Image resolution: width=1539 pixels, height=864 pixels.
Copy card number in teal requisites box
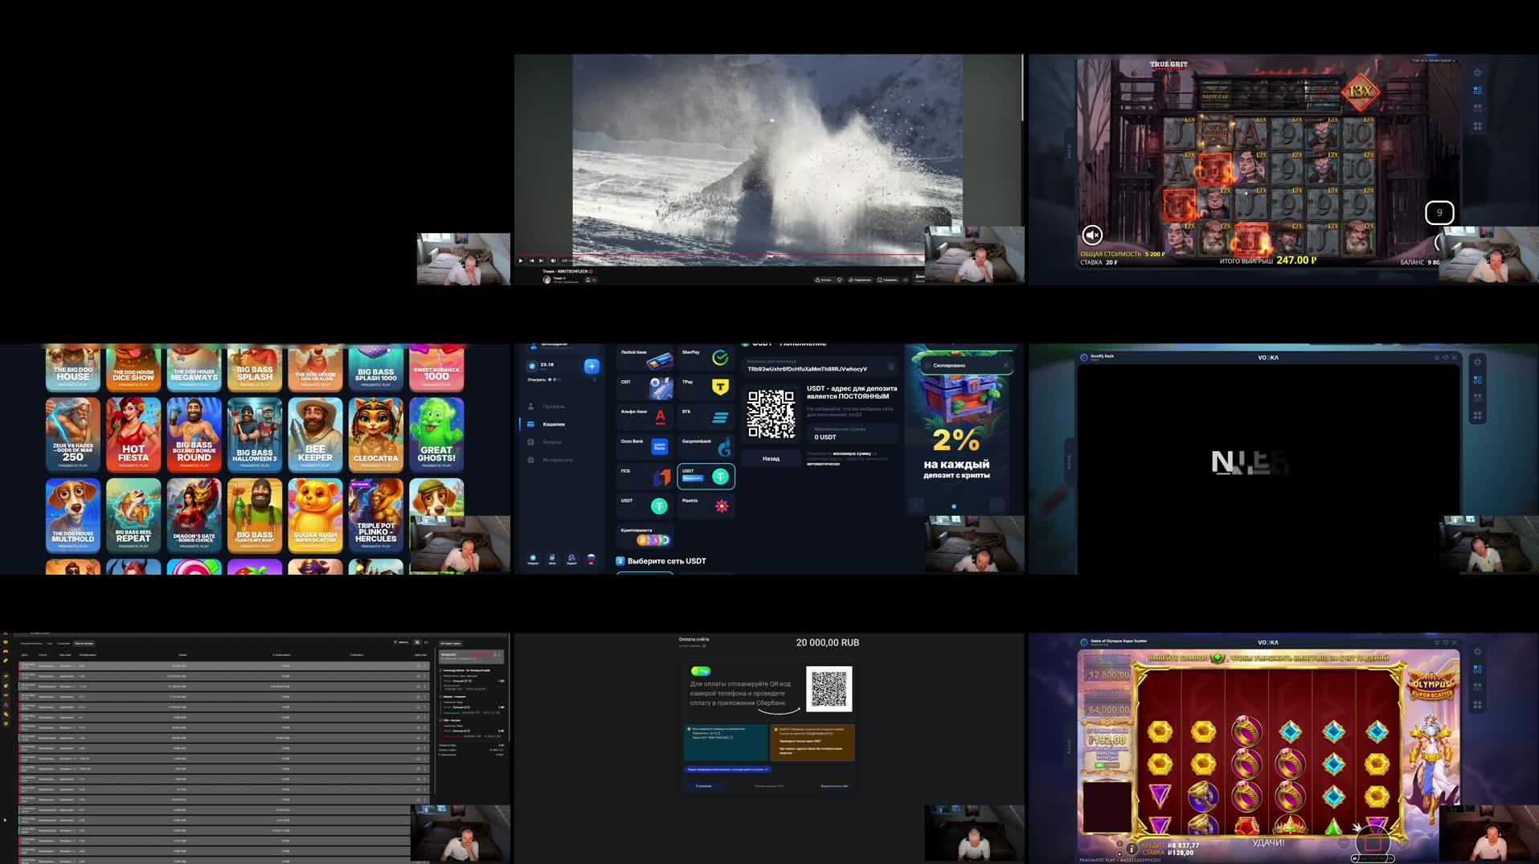(731, 738)
